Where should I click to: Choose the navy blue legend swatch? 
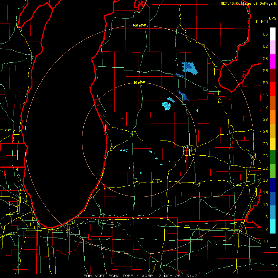(x=273, y=185)
